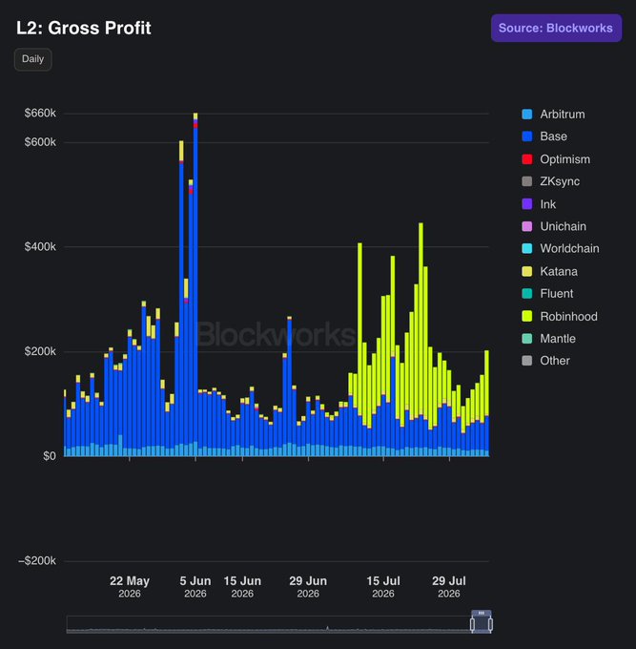Toggle the Arbitrum legend swatch
Screen dimensions: 636x649
point(527,115)
